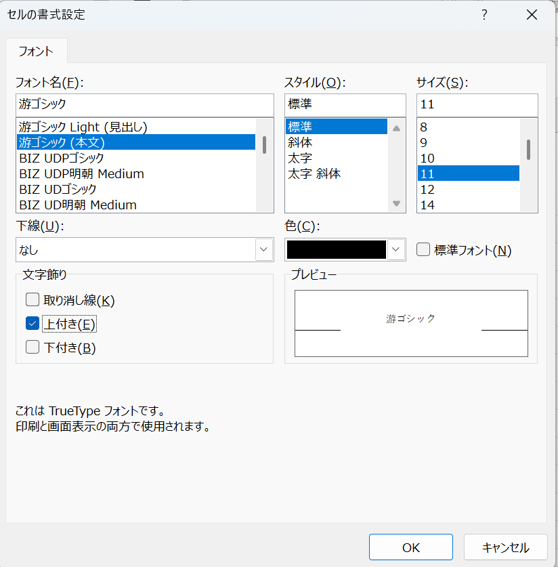Click the キャンセル button
Image resolution: width=558 pixels, height=567 pixels.
point(505,547)
